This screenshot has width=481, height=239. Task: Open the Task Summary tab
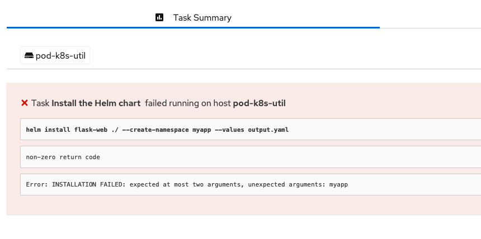(x=193, y=18)
